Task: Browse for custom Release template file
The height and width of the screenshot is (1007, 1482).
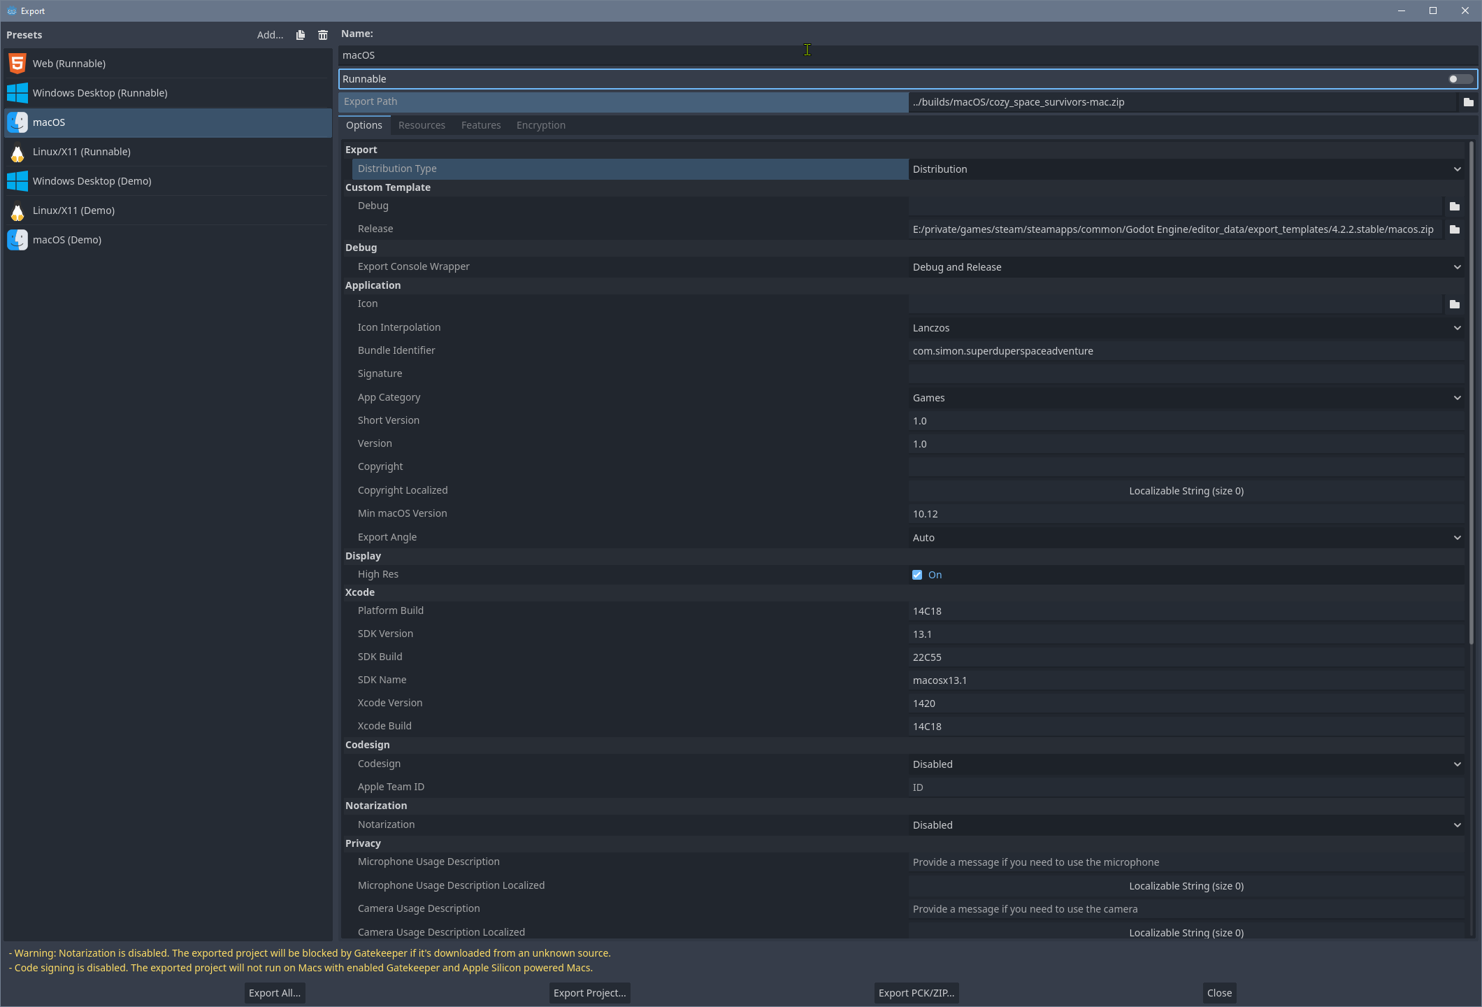Action: point(1455,229)
